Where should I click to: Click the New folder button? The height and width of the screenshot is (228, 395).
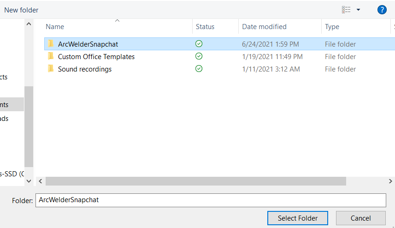(21, 10)
